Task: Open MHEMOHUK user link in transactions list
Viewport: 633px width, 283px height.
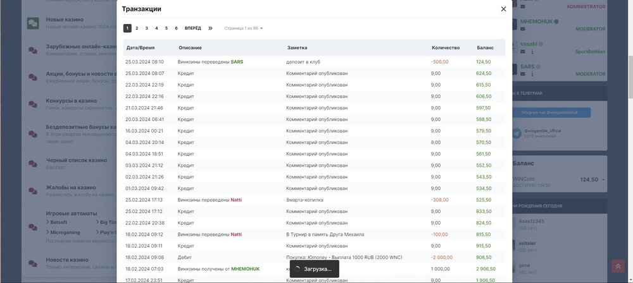Action: click(245, 268)
